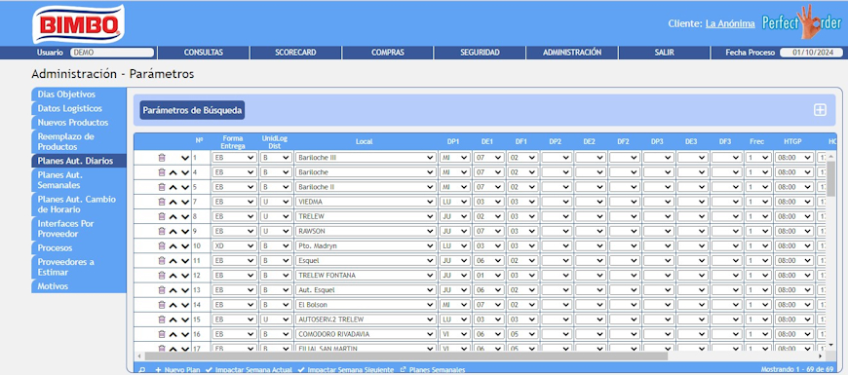Open UnidLog Dist dropdown for VIEDMA row

click(276, 202)
